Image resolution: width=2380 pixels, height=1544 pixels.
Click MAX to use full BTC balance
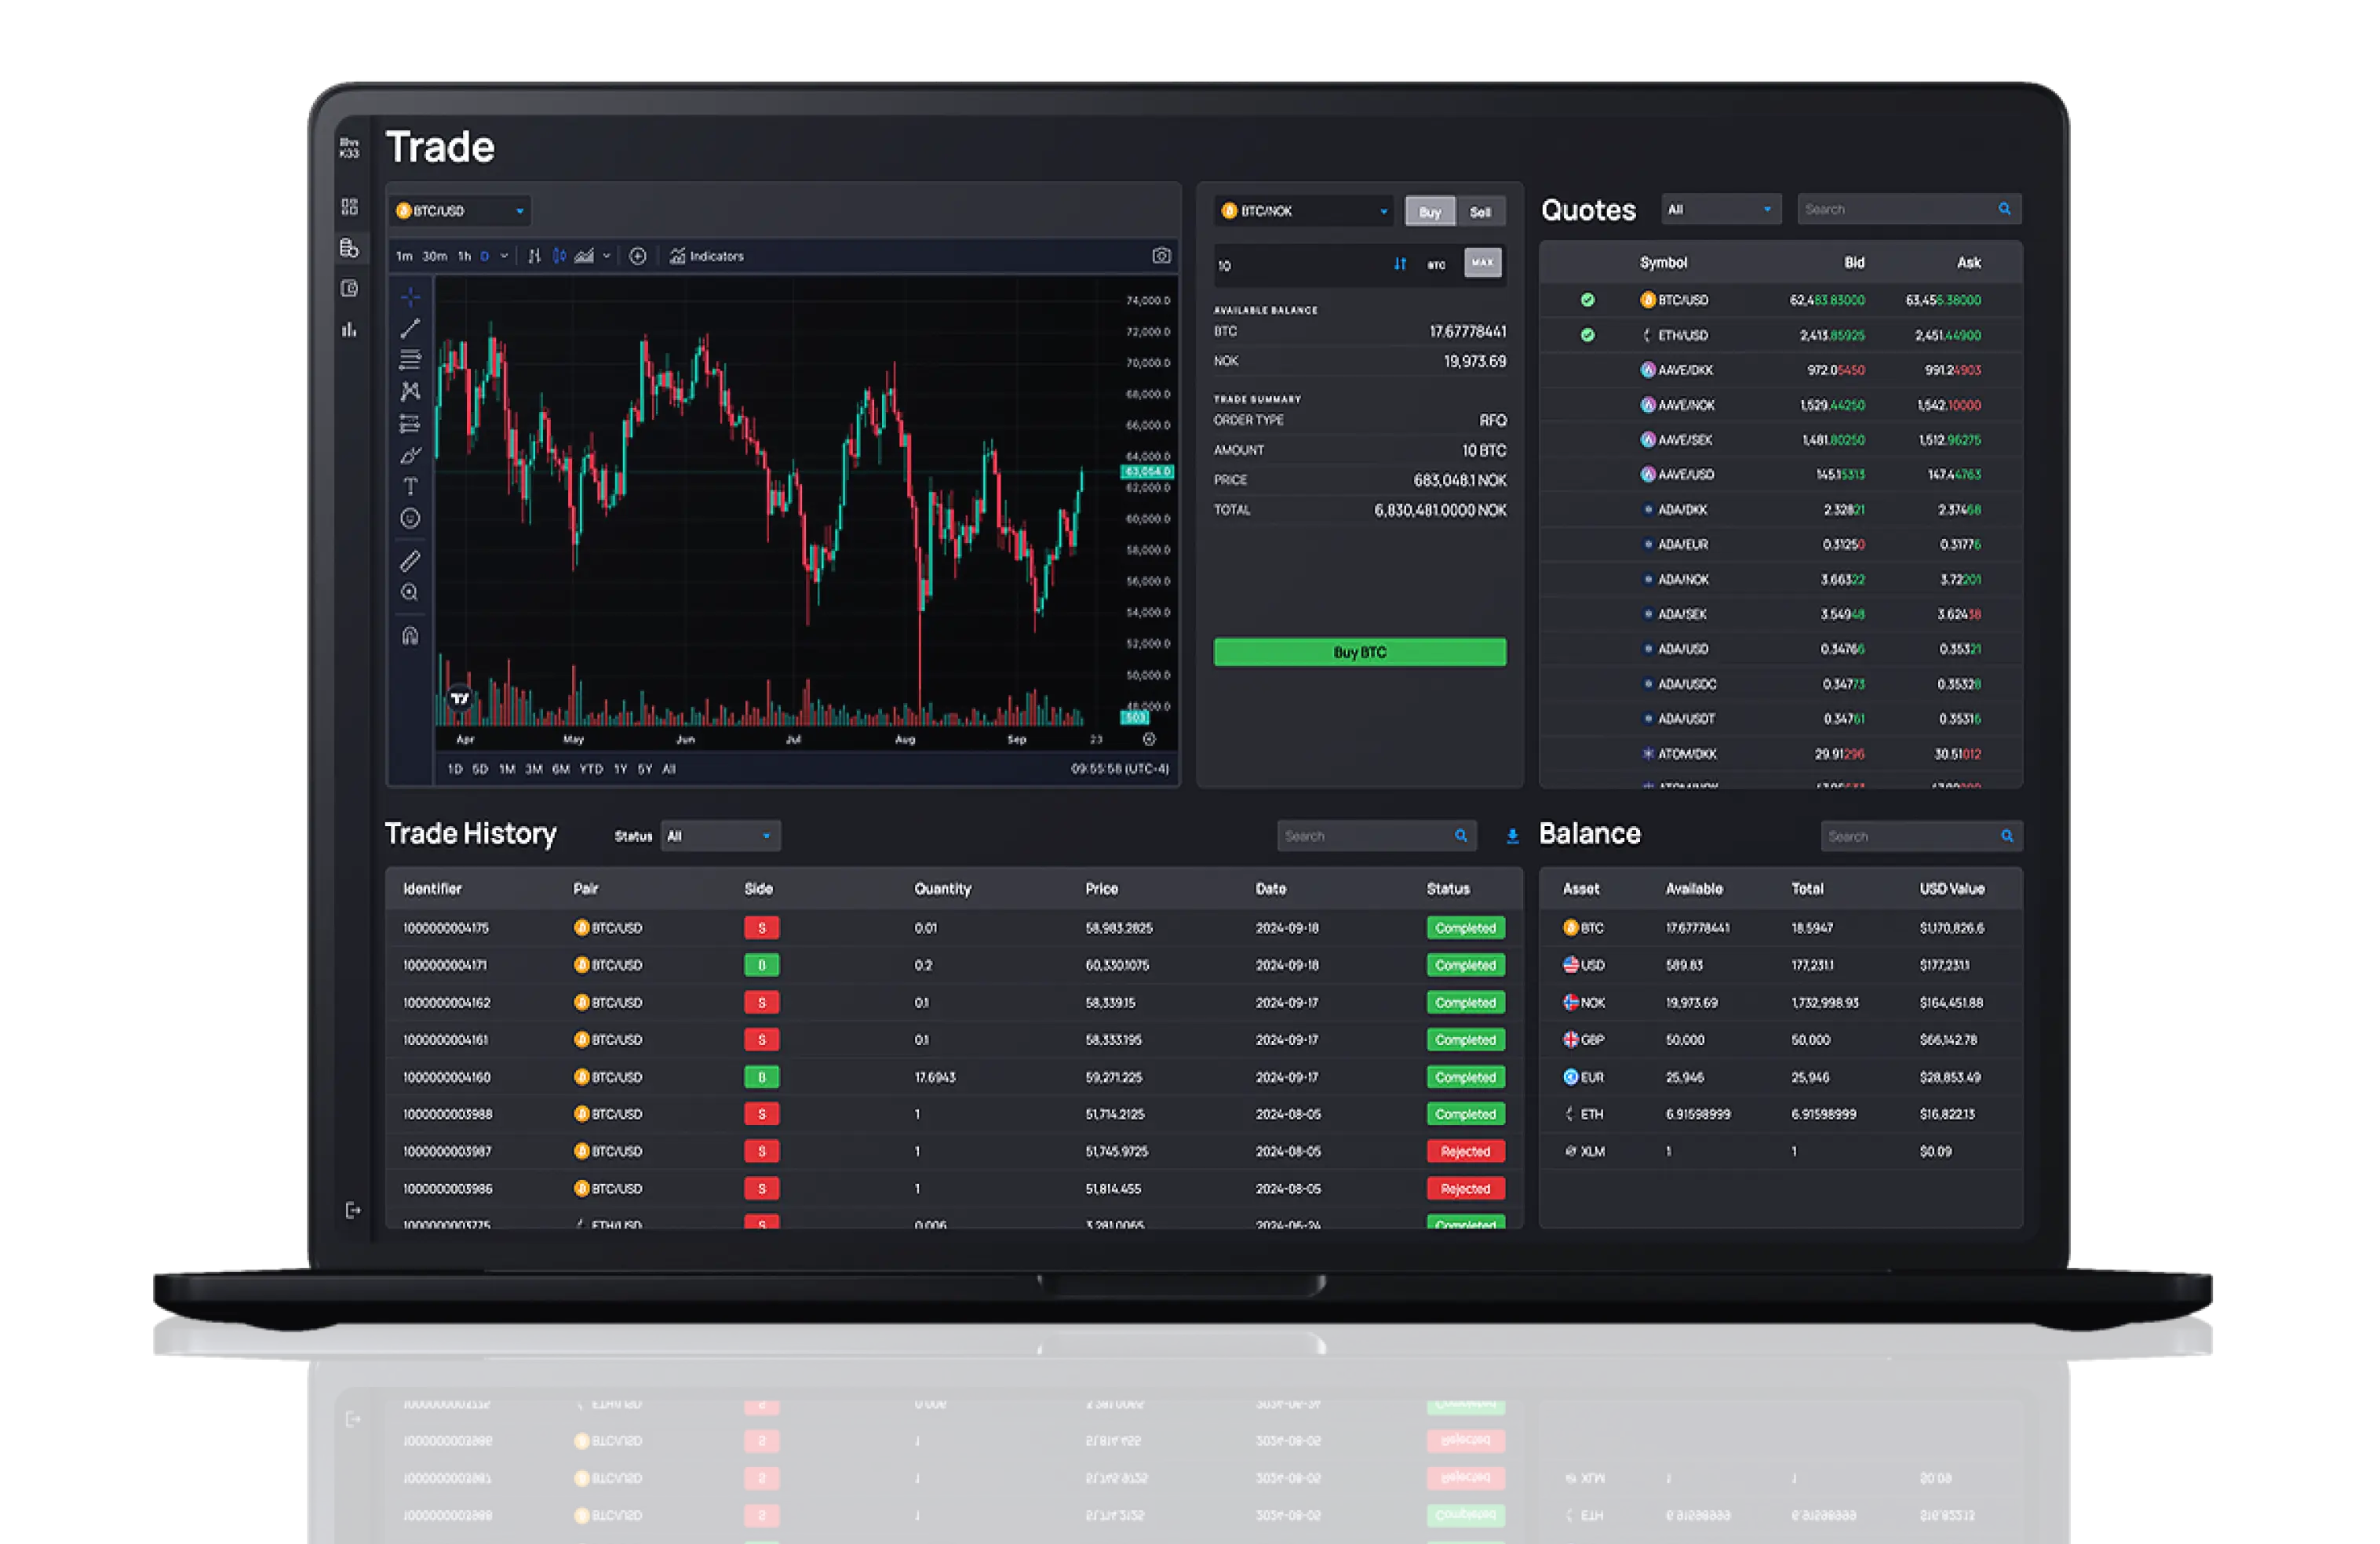pyautogui.click(x=1483, y=263)
